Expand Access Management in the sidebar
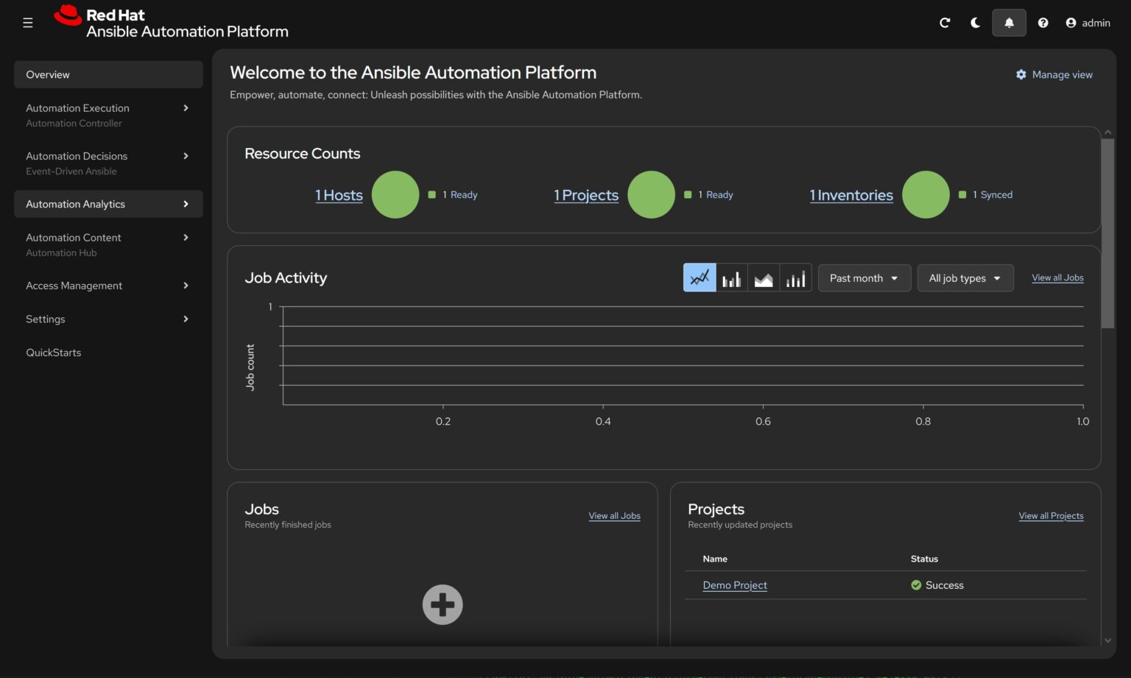The image size is (1131, 678). click(x=108, y=286)
